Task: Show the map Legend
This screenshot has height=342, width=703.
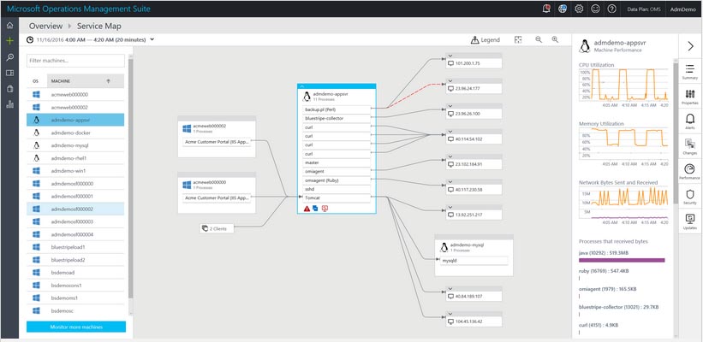Action: (x=486, y=39)
